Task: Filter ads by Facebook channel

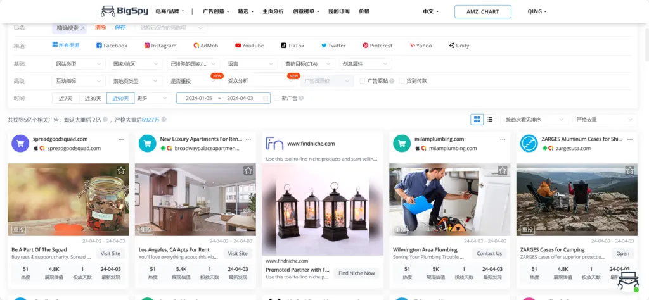Action: click(x=112, y=46)
